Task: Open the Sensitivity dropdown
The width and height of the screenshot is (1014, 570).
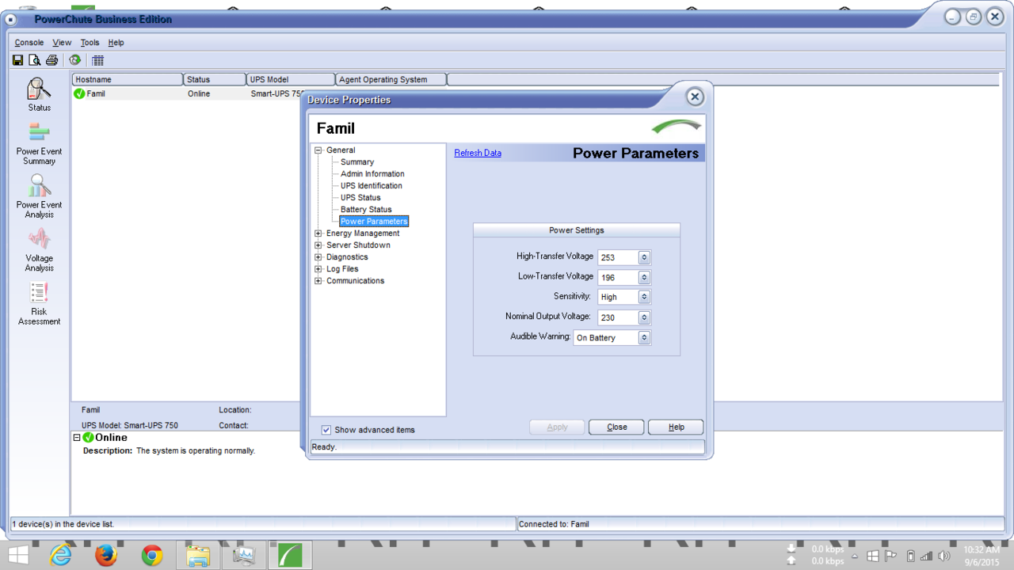Action: [x=644, y=297]
